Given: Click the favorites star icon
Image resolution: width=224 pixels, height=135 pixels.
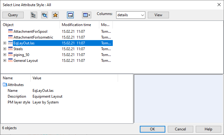Looking at the screenshot, I should [55, 15].
